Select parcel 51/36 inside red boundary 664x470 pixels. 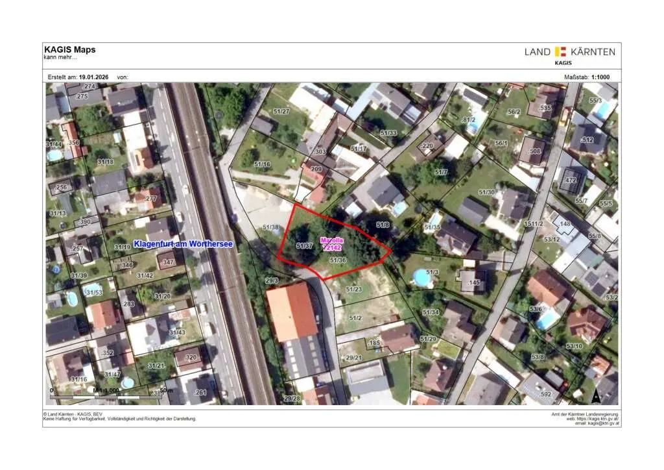click(x=338, y=260)
